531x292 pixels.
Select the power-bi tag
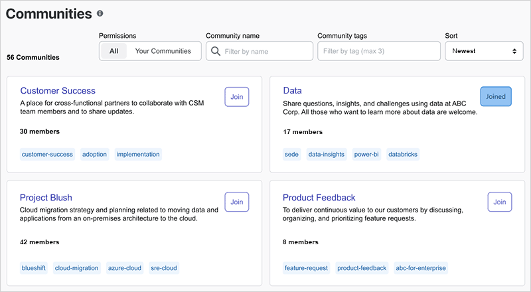point(366,155)
